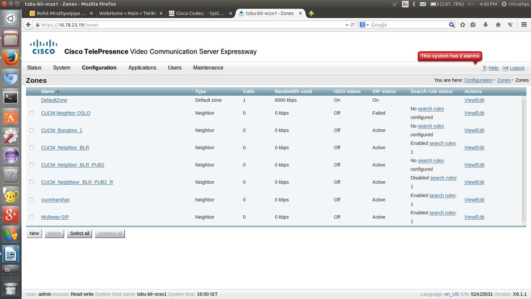Open the CUCM Neighbor OSLO zone link
Screen dimensions: 531x299
click(x=65, y=113)
